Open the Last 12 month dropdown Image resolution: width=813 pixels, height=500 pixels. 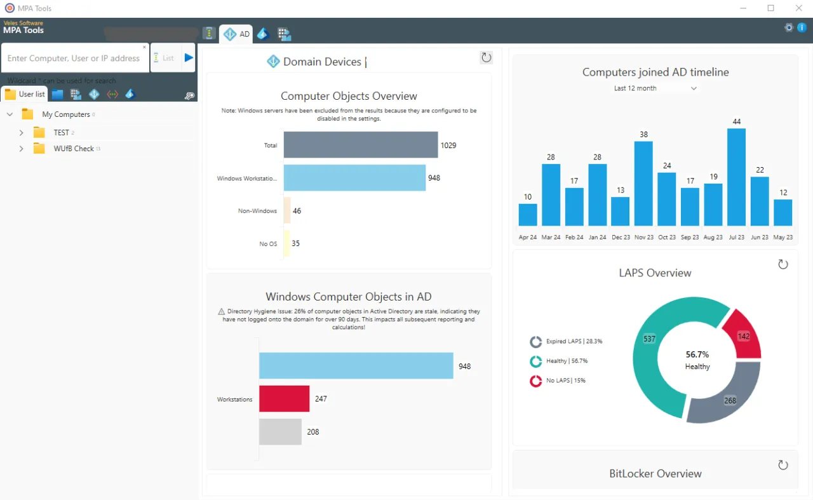tap(655, 88)
